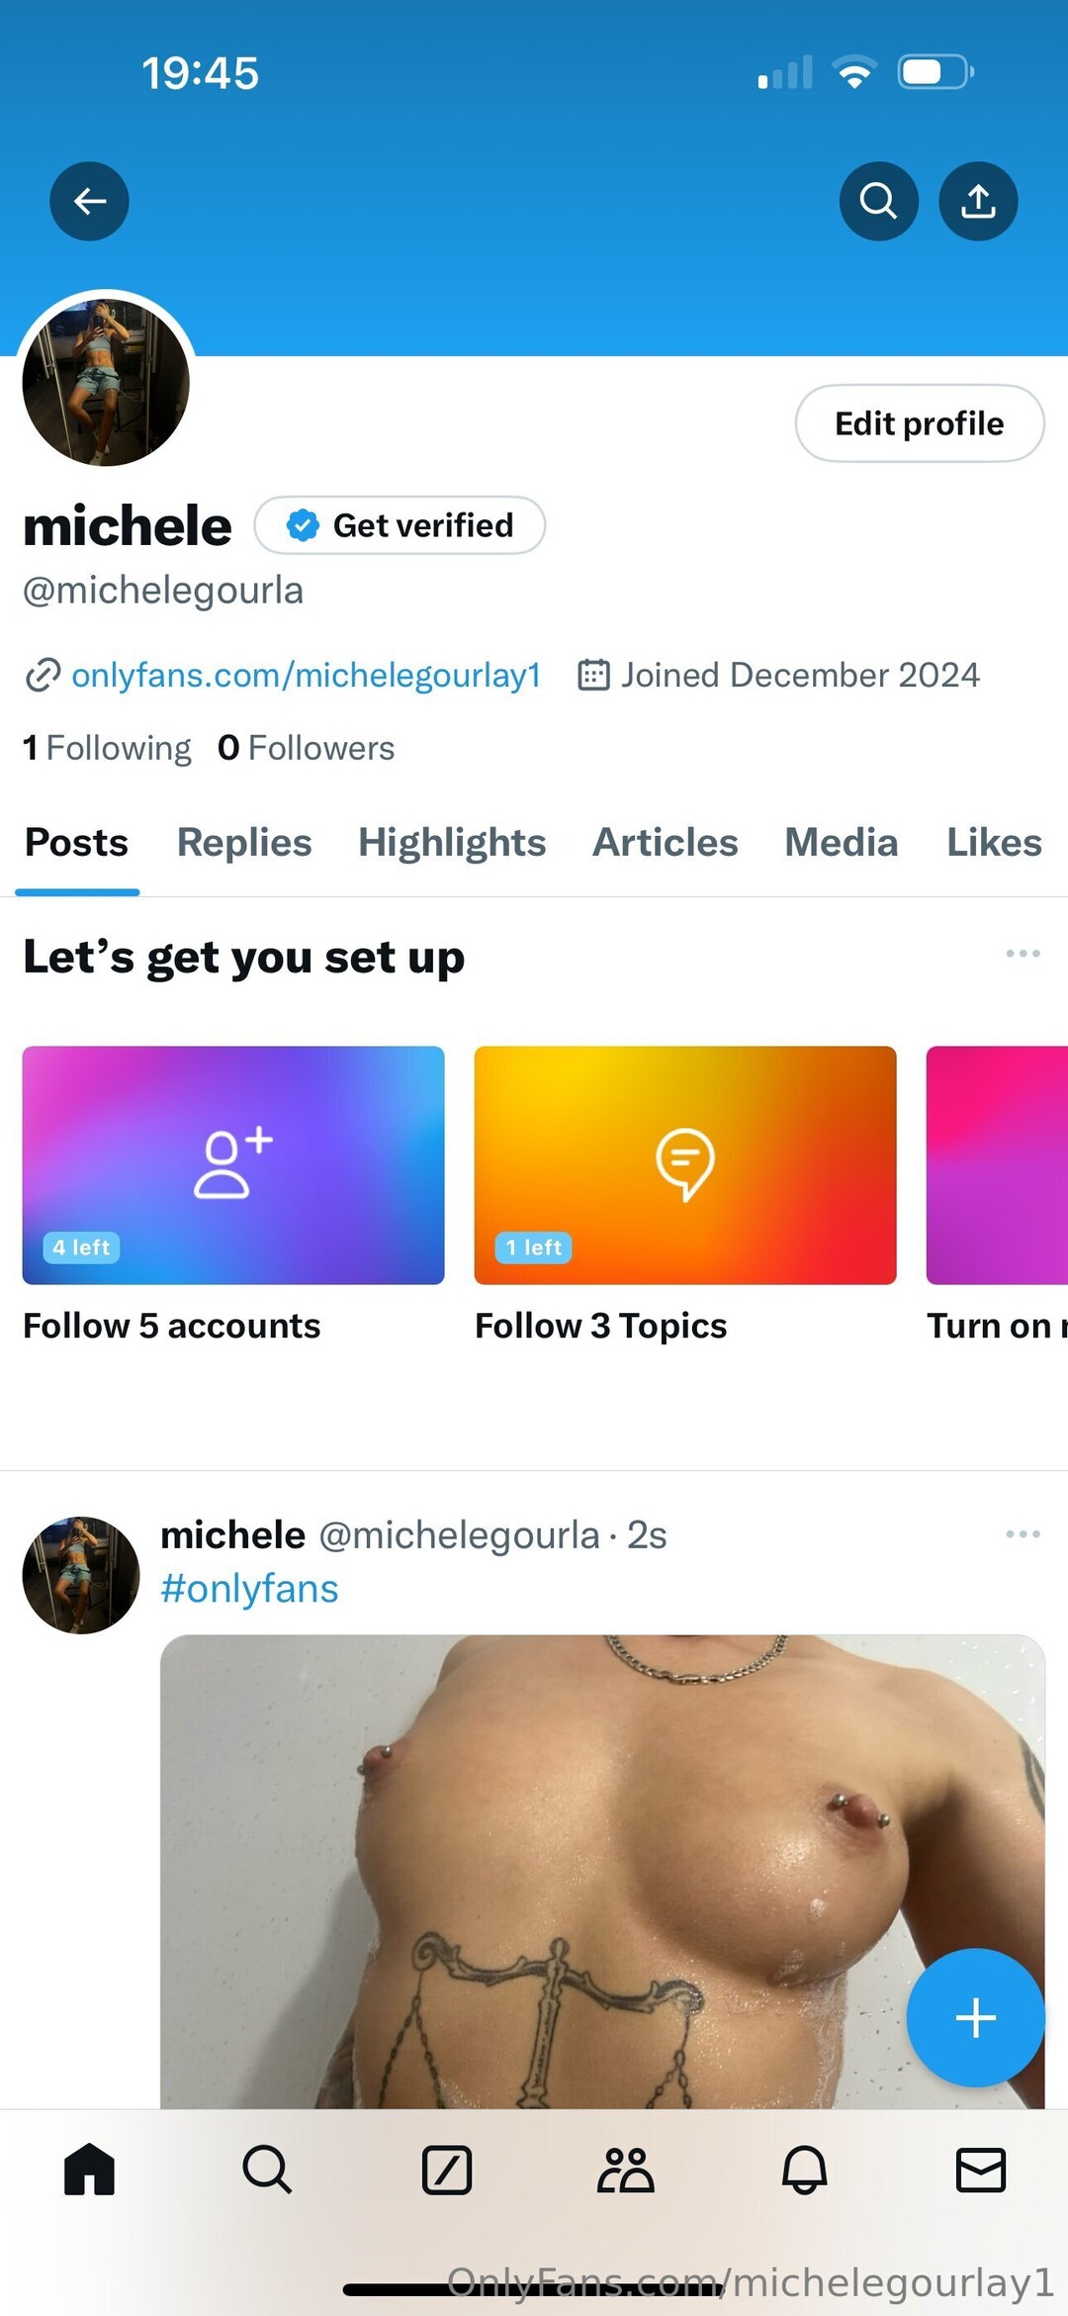The image size is (1068, 2316).
Task: Open Notifications bell icon
Action: [804, 2171]
